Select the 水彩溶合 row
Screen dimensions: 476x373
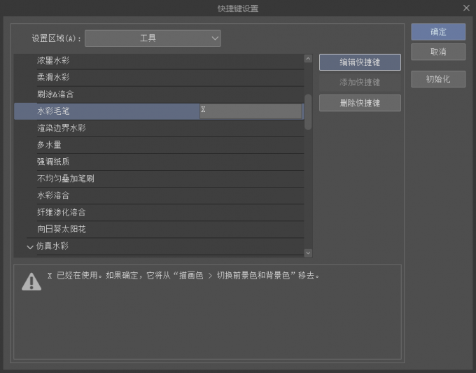[159, 196]
